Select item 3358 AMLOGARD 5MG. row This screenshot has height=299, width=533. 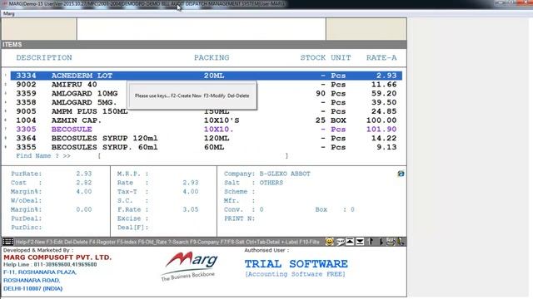click(206, 102)
